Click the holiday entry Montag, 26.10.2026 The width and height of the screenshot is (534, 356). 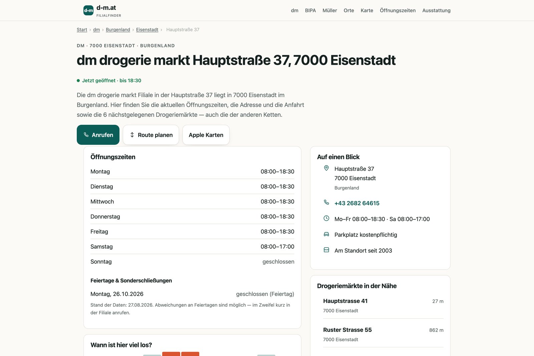117,294
